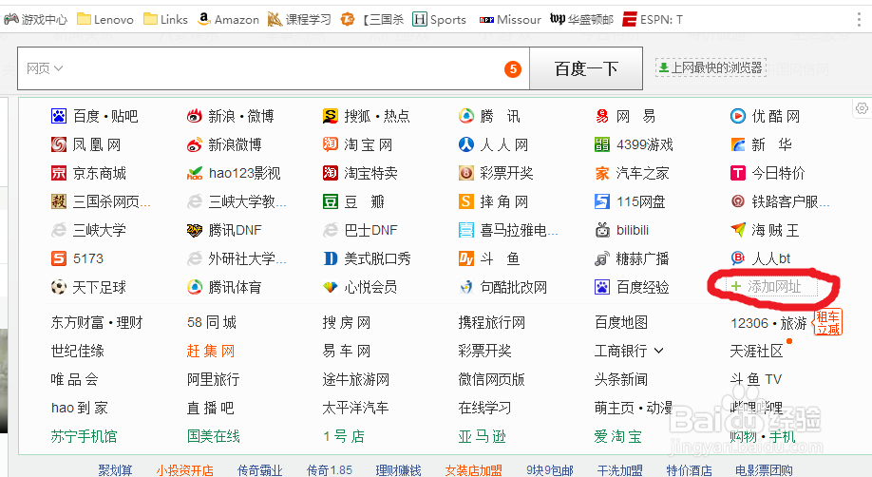Open the 聚划算 bottom link
The image size is (872, 477).
(x=115, y=470)
